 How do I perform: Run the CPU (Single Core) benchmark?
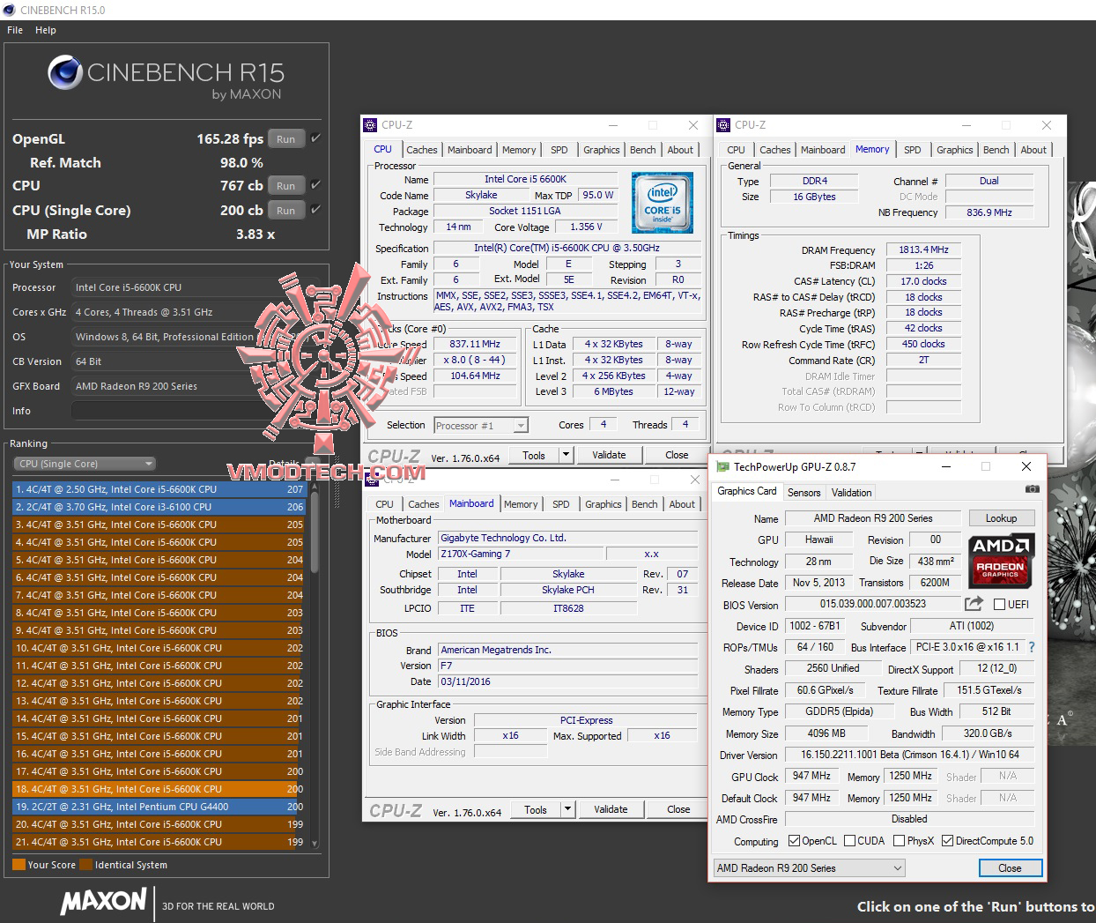(286, 210)
